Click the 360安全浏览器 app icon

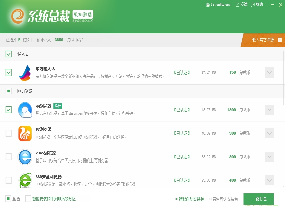pos(25,180)
